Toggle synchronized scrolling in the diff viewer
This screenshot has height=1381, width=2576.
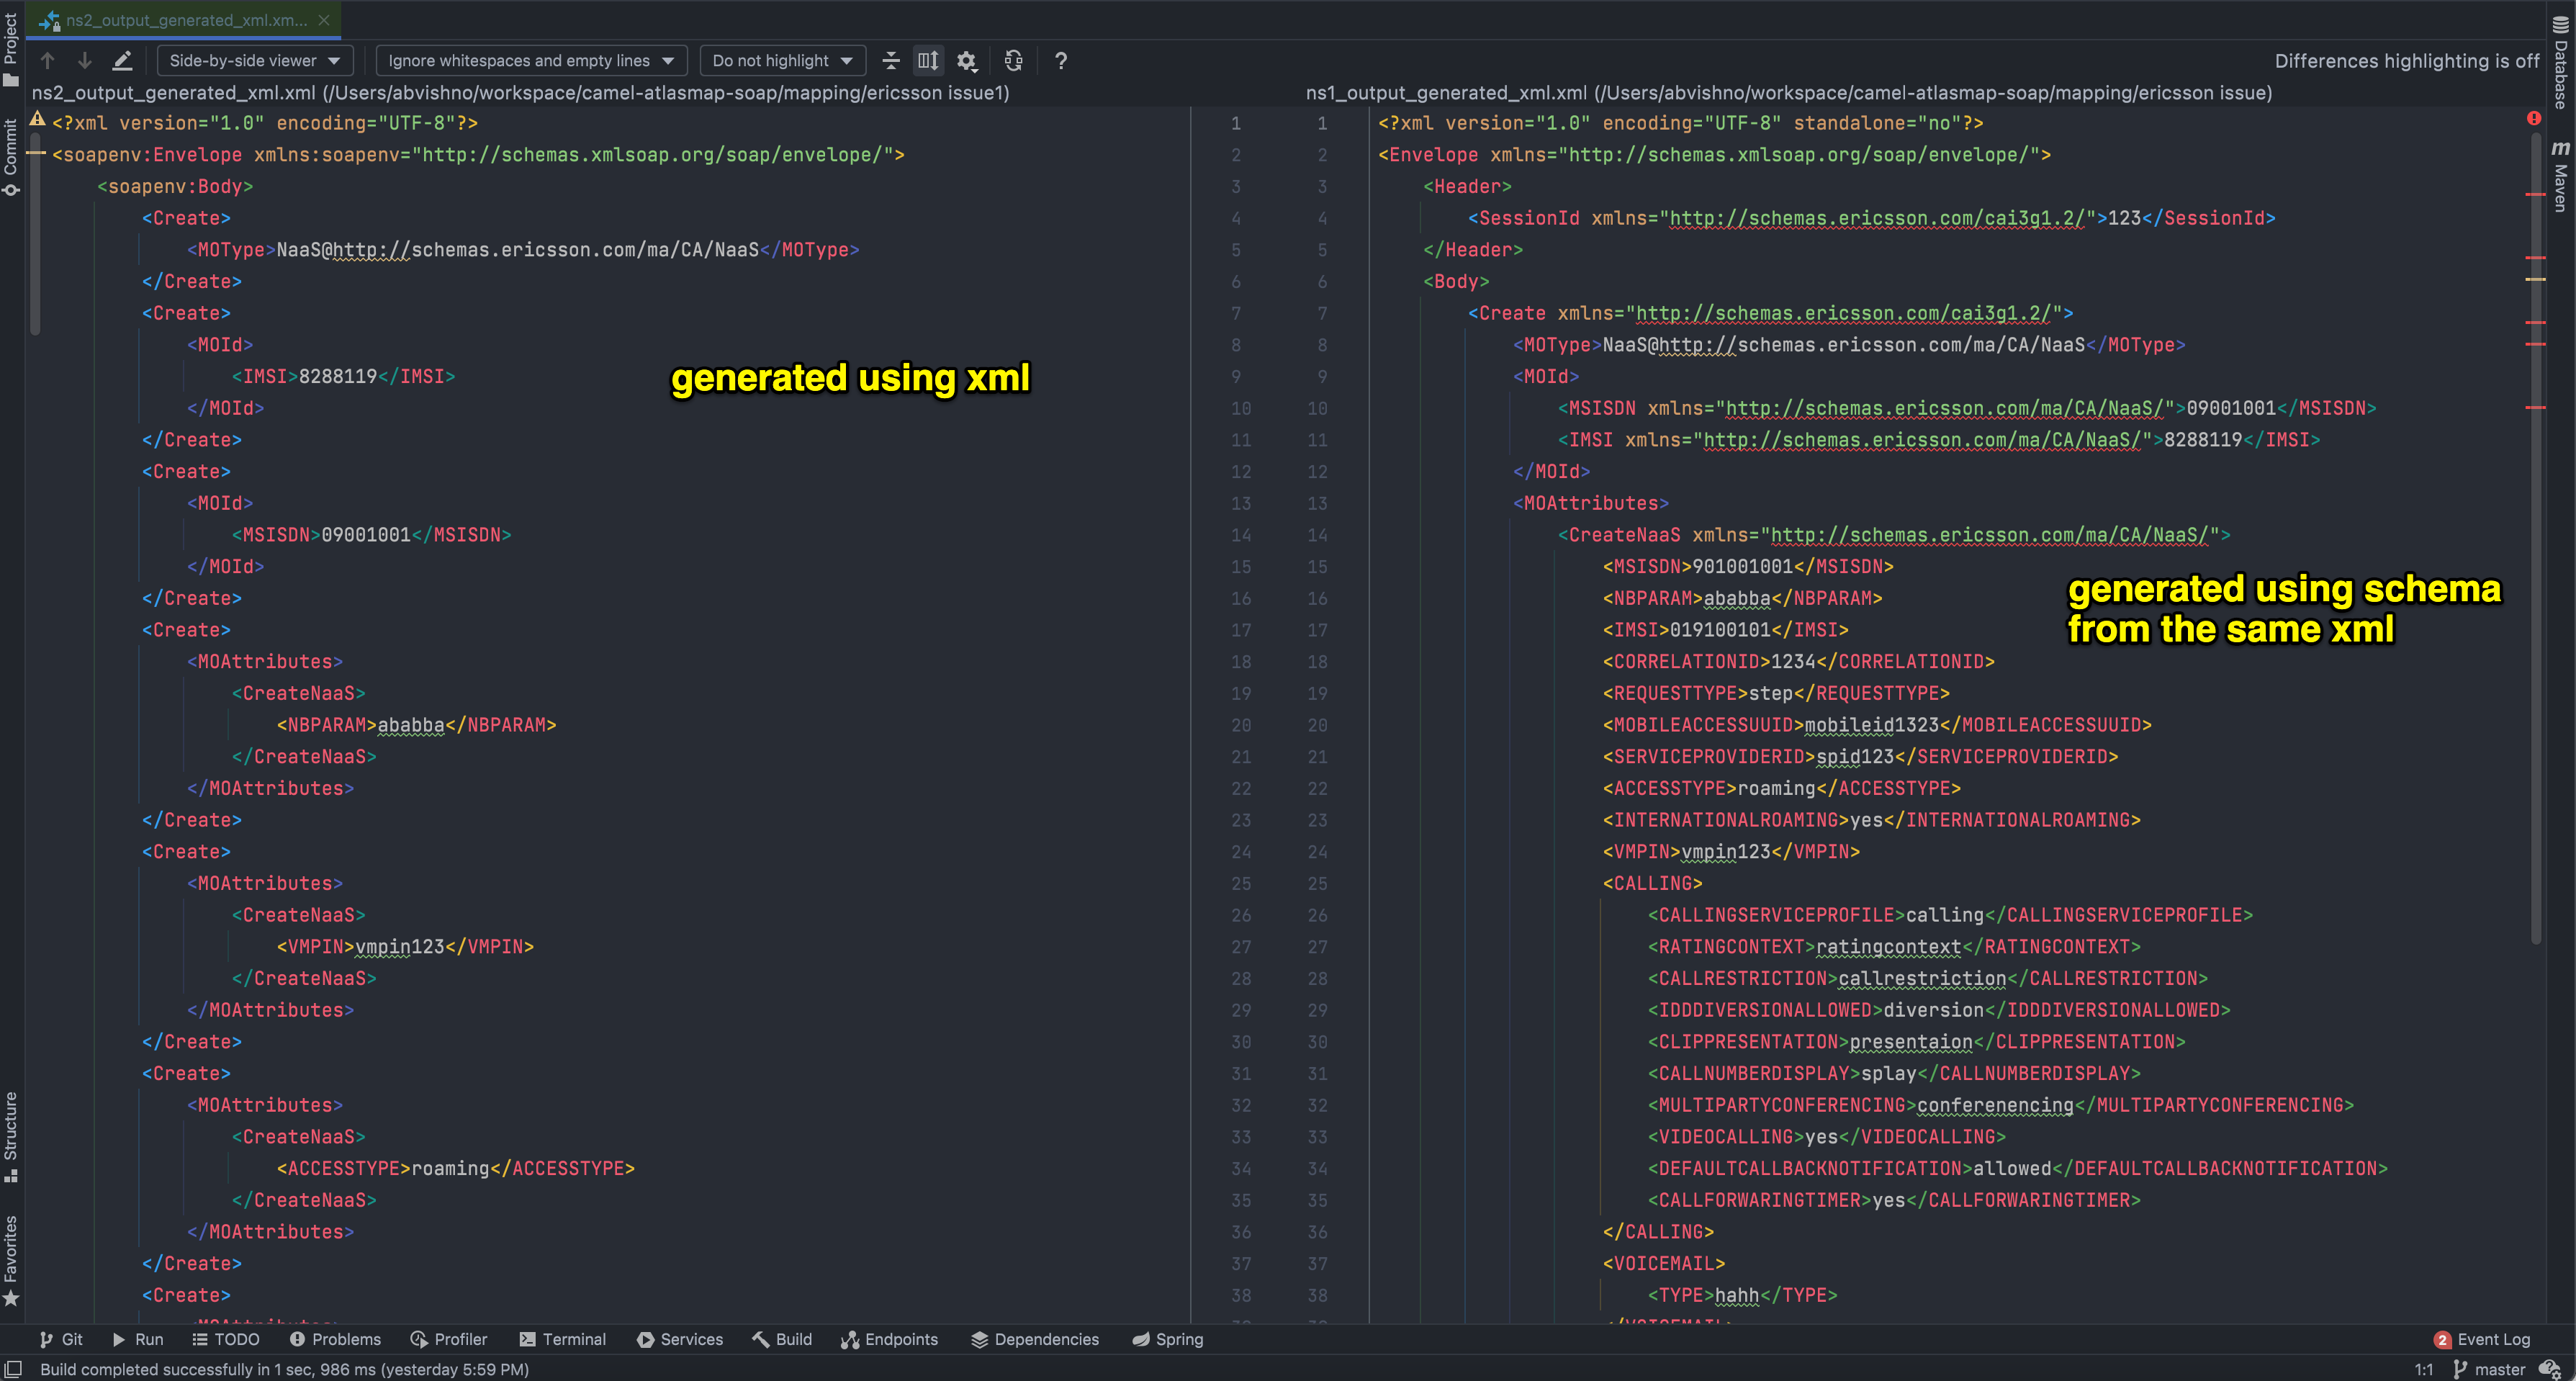coord(927,60)
